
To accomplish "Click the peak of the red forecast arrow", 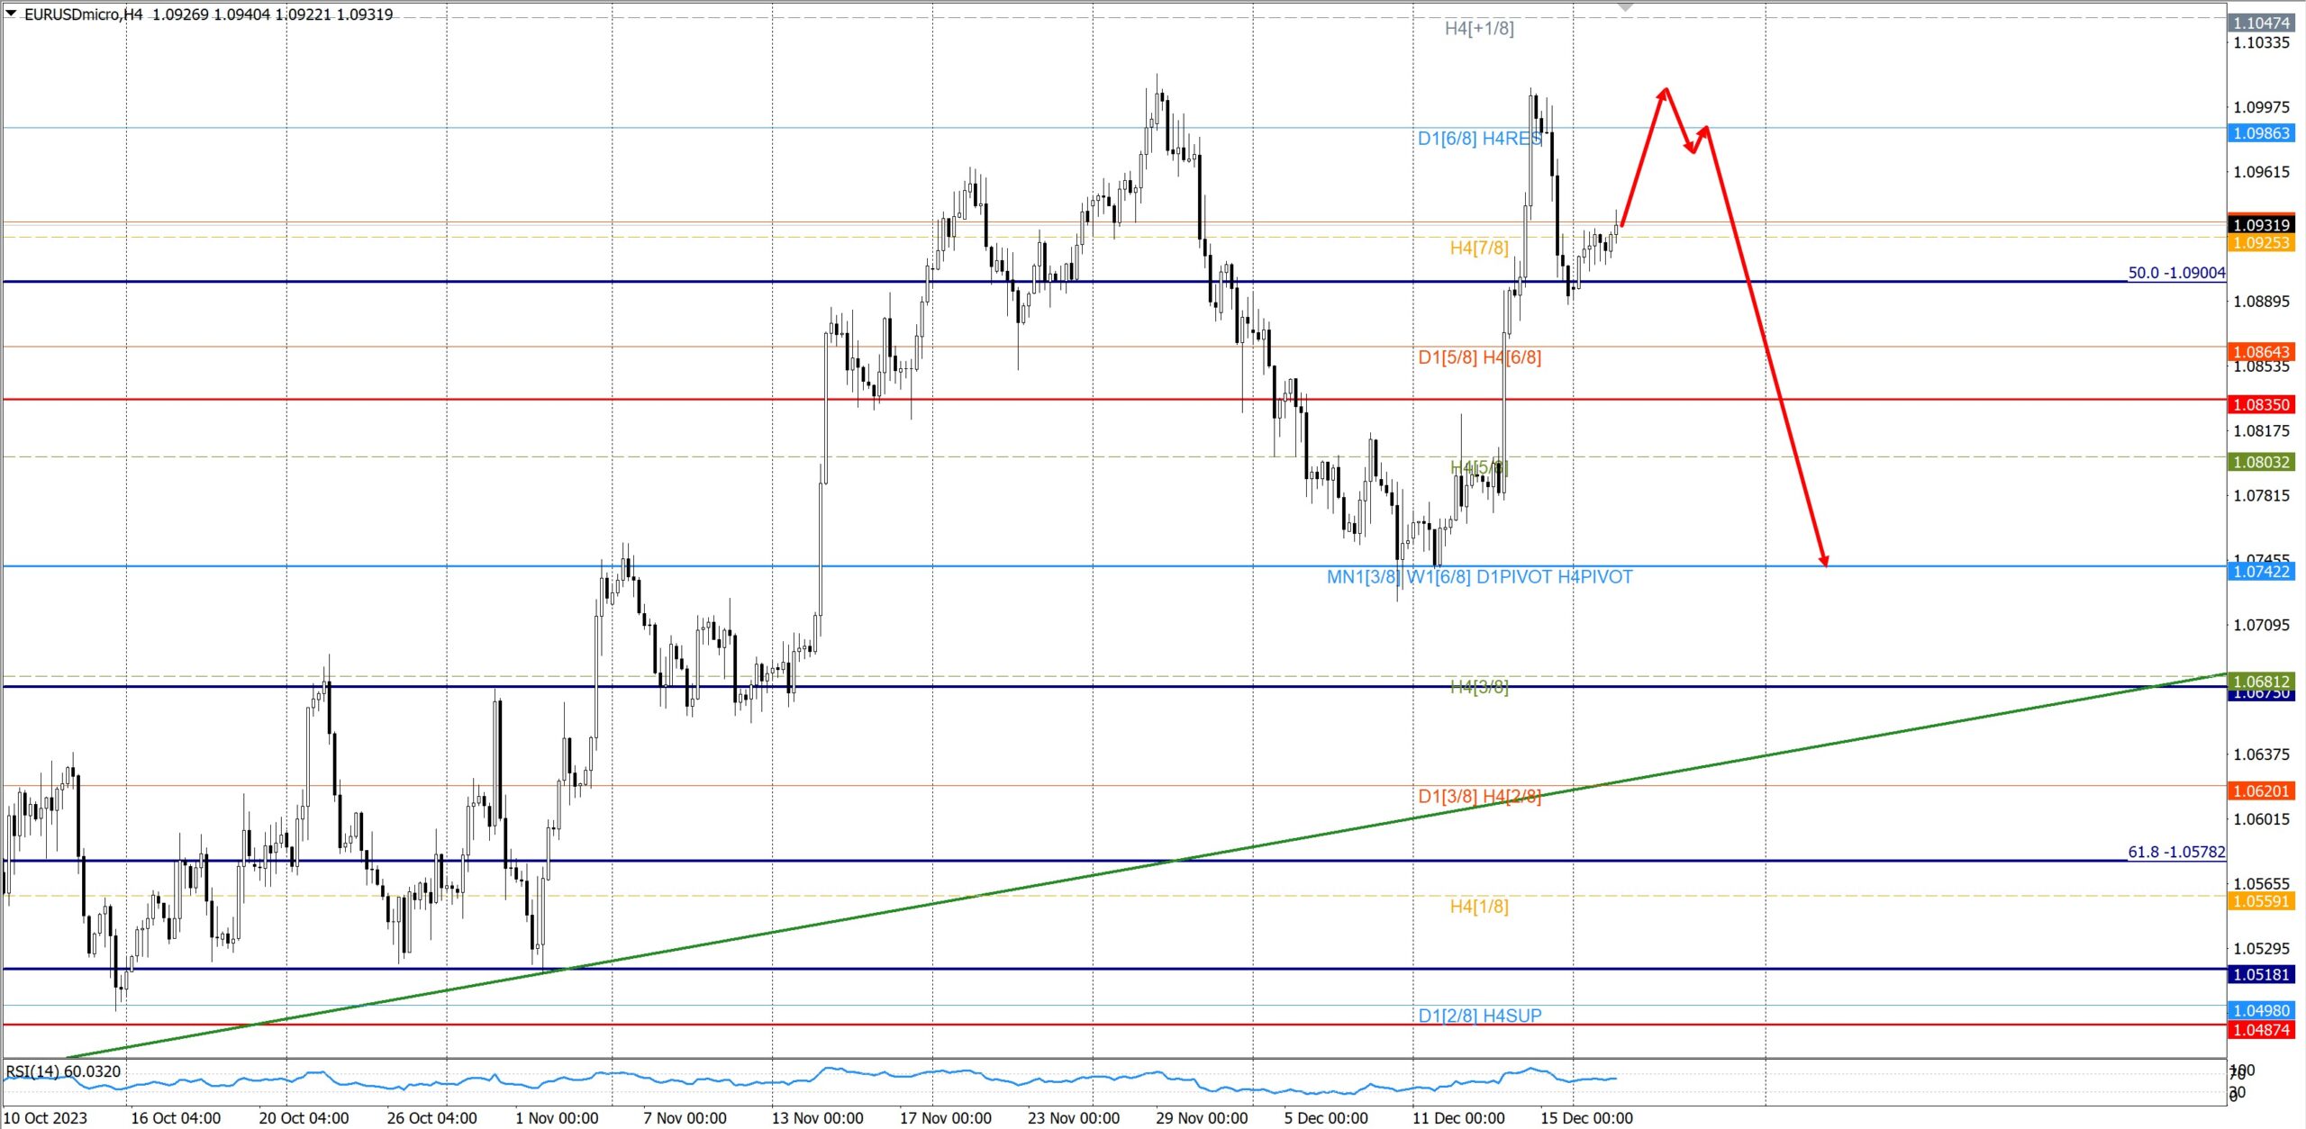I will click(1666, 89).
